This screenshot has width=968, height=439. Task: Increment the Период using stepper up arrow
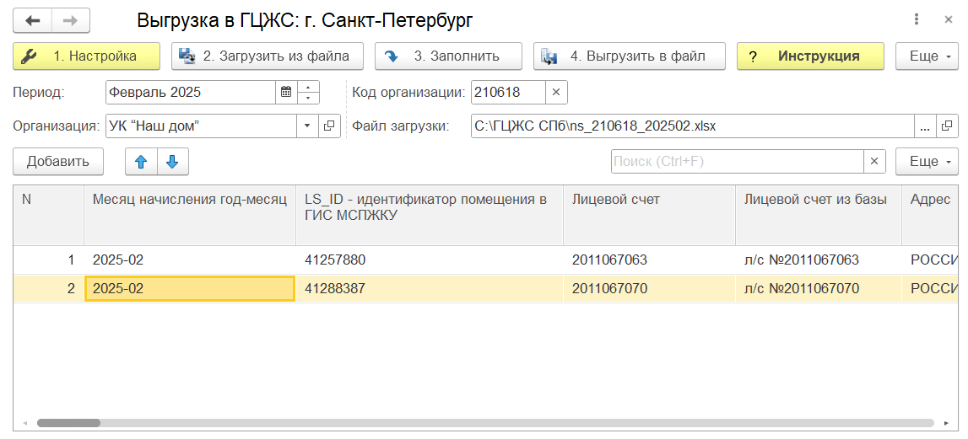309,87
